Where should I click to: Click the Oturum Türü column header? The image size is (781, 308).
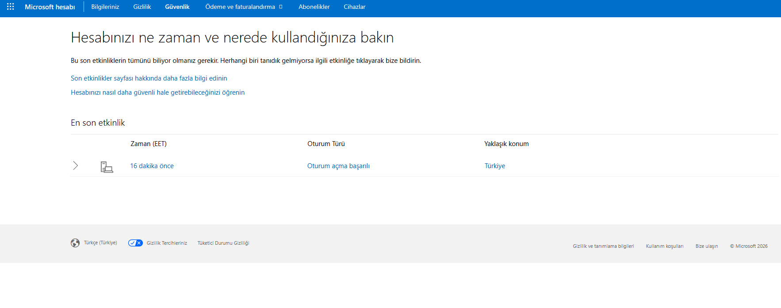(x=326, y=144)
